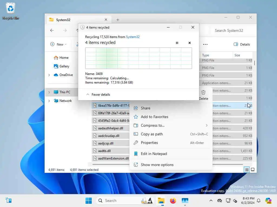This screenshot has width=277, height=207.
Task: Collapse the dialog with Fewer details
Action: click(98, 95)
